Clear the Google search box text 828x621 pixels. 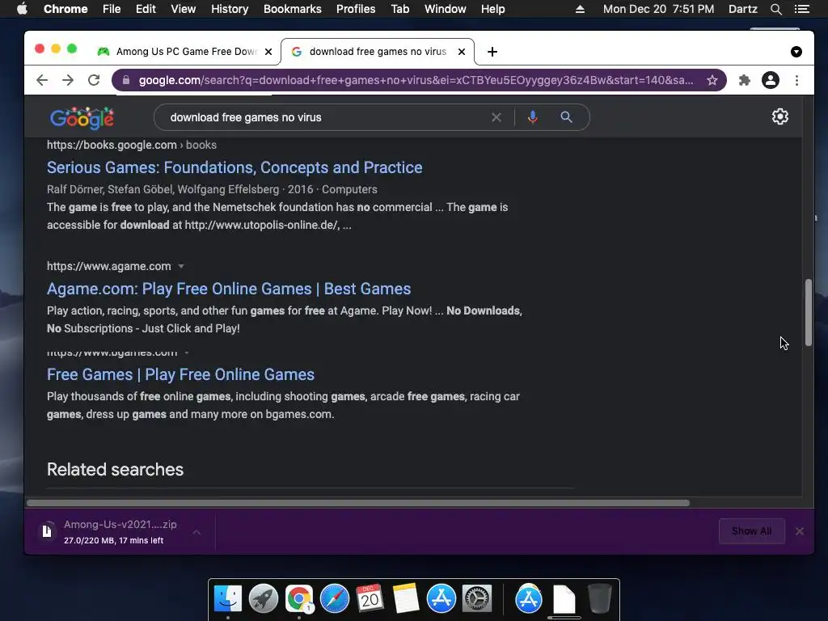496,117
